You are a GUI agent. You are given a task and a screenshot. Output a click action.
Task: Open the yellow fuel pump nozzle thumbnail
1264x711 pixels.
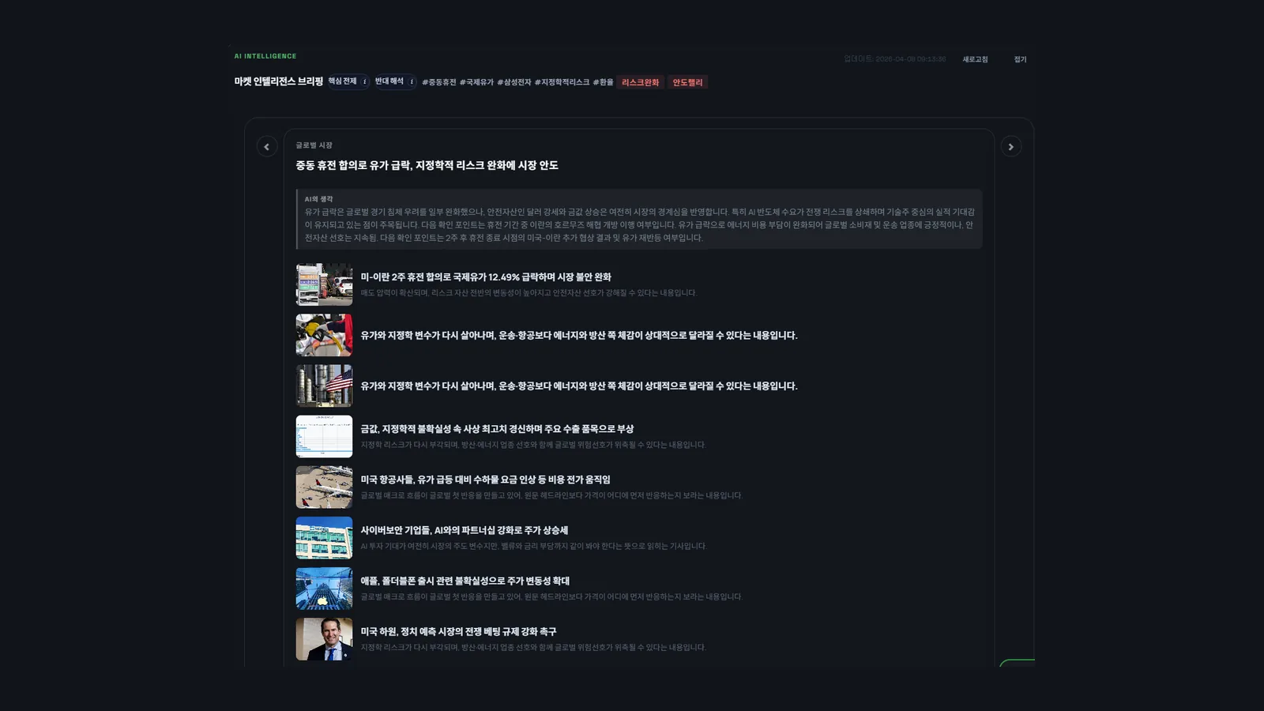(324, 335)
